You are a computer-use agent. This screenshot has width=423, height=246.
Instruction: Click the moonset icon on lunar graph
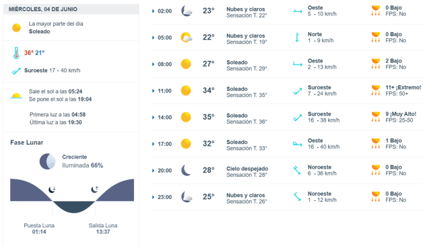52,190
